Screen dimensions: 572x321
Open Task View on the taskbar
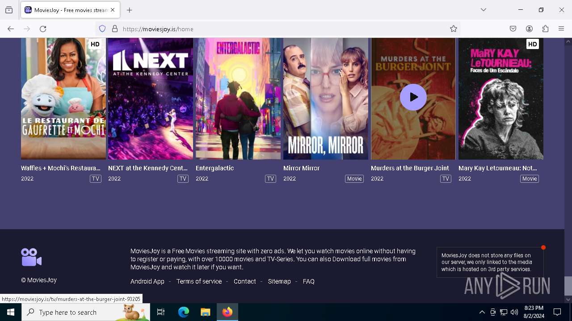click(161, 312)
